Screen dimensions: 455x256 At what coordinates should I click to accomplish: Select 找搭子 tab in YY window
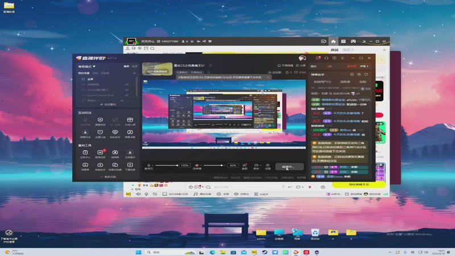348,50
